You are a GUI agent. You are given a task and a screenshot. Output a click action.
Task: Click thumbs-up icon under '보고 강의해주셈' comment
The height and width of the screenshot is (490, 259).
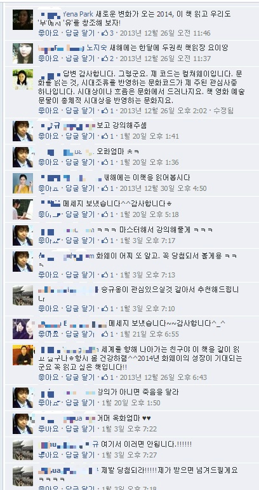(x=105, y=136)
